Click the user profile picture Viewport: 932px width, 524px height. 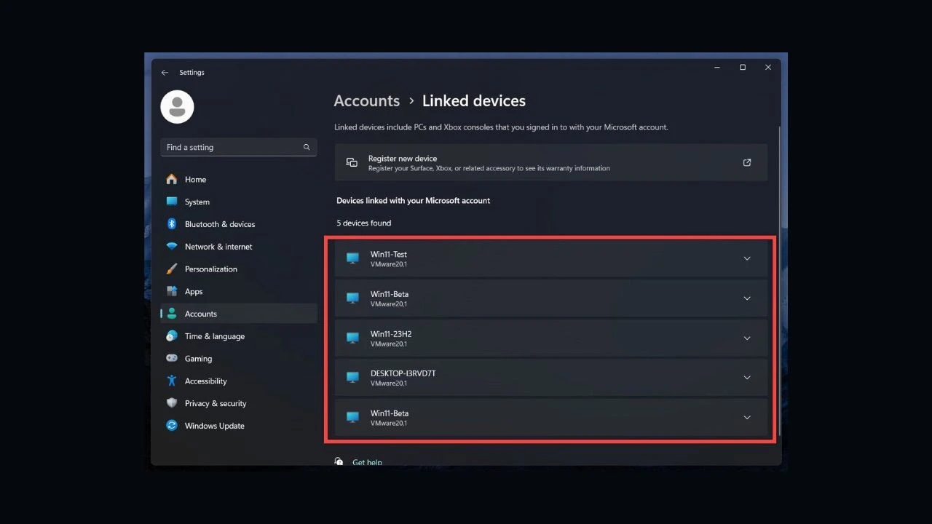point(176,106)
